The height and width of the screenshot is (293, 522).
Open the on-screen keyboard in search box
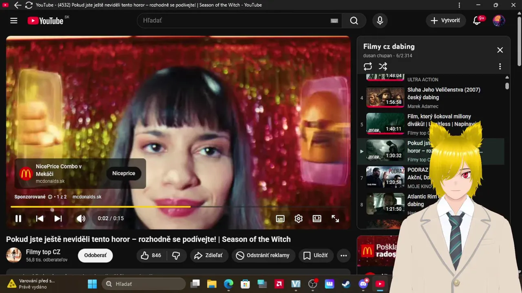334,21
